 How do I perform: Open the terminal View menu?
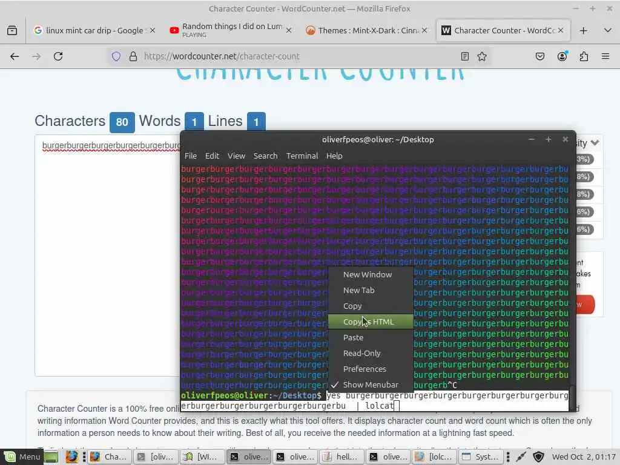(x=237, y=156)
